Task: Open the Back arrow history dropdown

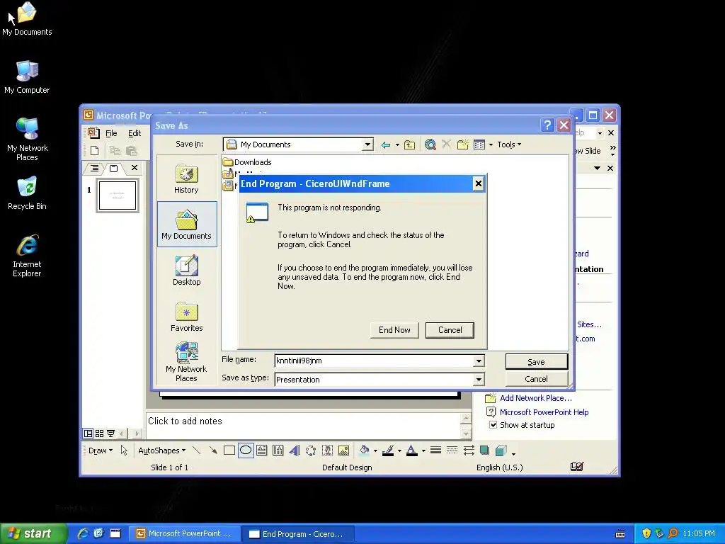Action: [x=397, y=144]
